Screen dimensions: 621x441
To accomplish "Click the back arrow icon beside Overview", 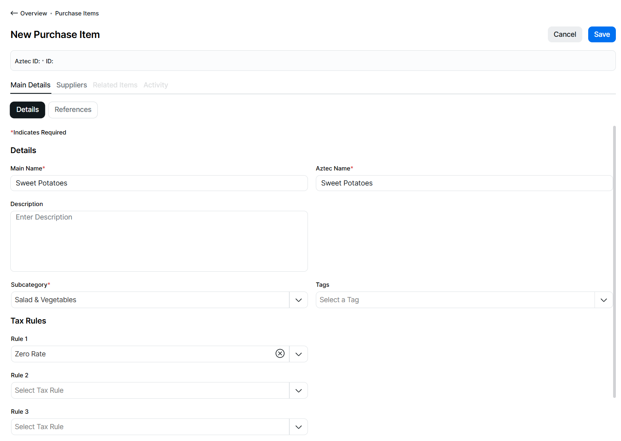I will tap(14, 13).
